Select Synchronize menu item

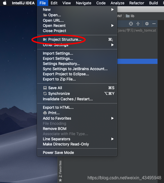pyautogui.click(x=77, y=94)
